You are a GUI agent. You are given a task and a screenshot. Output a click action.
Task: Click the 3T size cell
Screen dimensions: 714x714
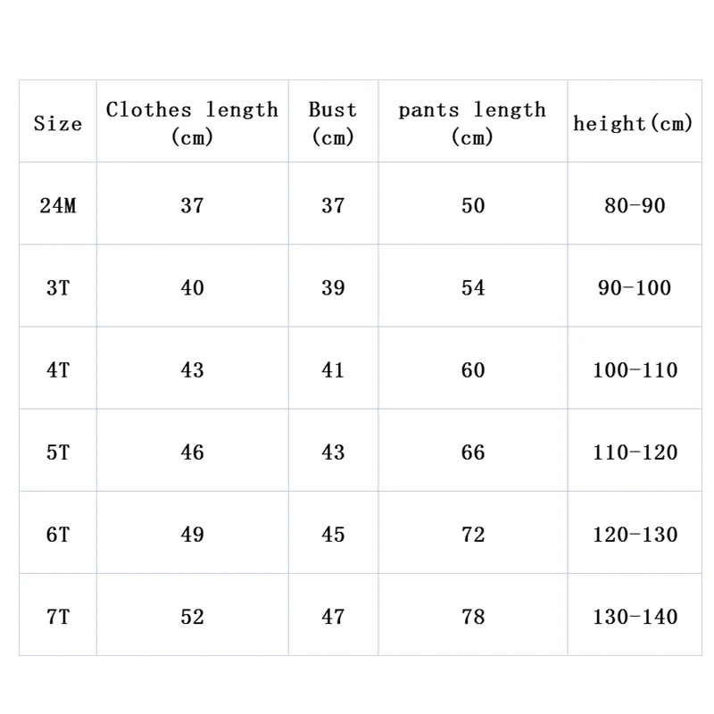pyautogui.click(x=58, y=287)
